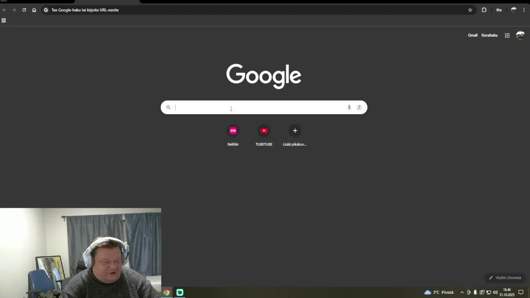Click the microphone tray icon
This screenshot has height=298, width=530.
click(x=475, y=292)
